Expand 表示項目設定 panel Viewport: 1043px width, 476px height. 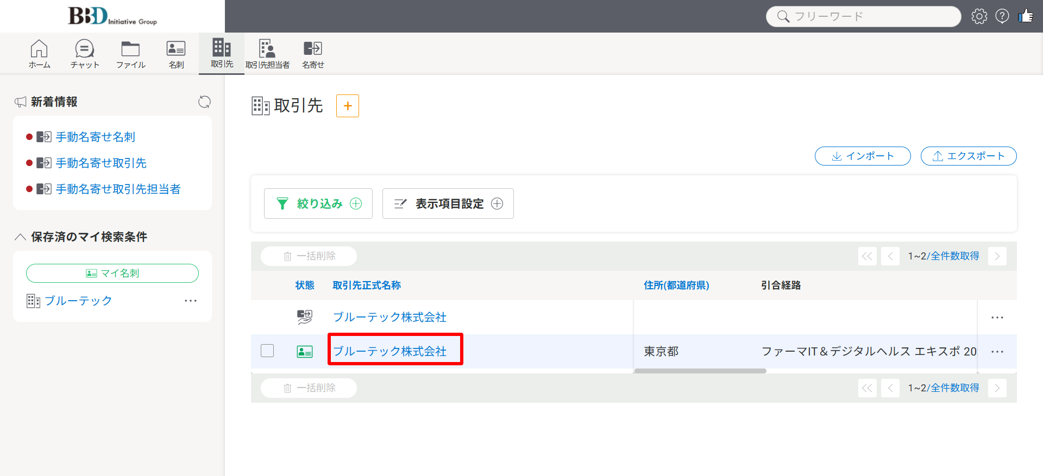[x=448, y=204]
